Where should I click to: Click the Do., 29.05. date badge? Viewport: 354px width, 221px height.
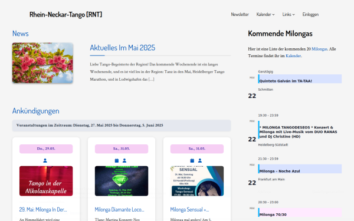click(x=46, y=149)
